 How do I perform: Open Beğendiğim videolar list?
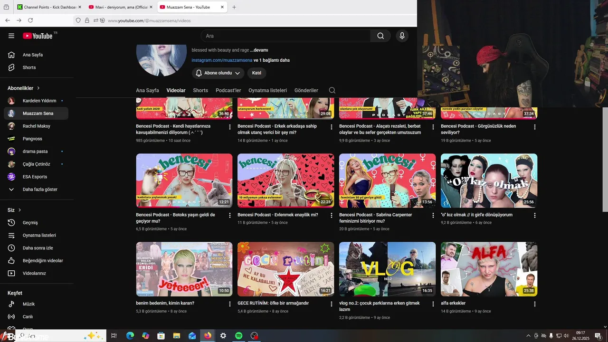pos(36,261)
